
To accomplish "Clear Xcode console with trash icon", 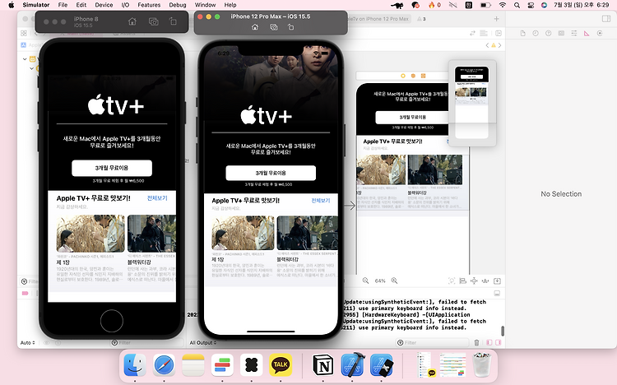I will pyautogui.click(x=476, y=342).
